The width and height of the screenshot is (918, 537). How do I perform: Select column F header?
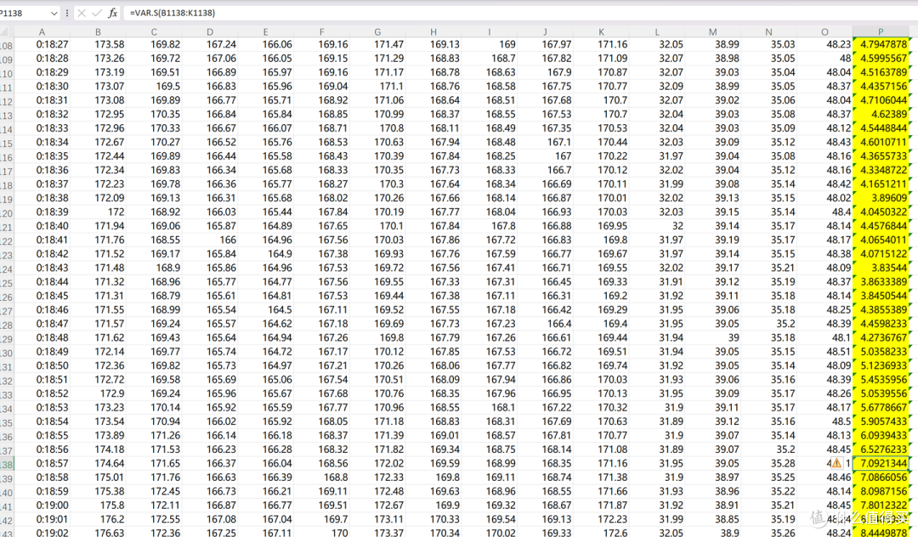point(321,32)
